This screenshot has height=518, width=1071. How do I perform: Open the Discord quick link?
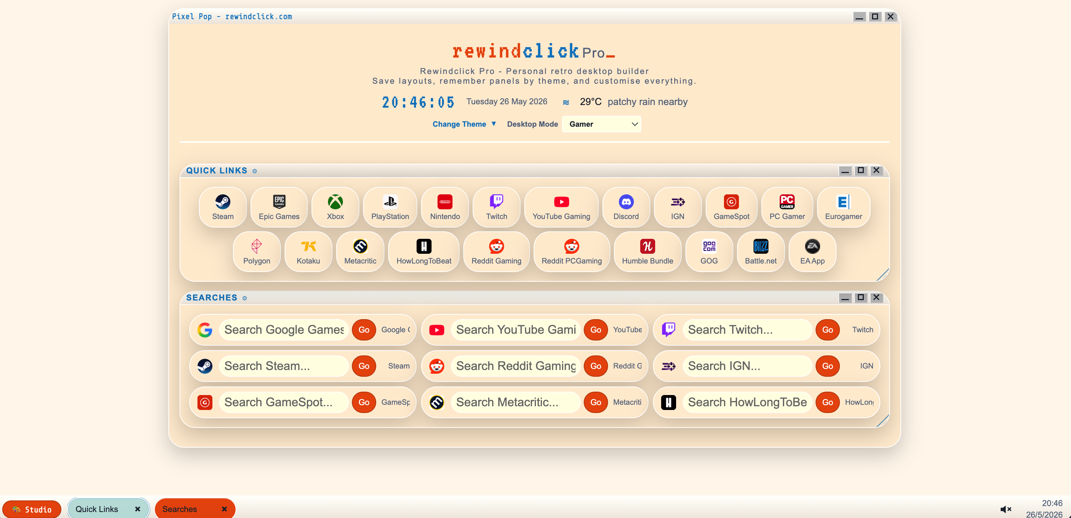(626, 207)
